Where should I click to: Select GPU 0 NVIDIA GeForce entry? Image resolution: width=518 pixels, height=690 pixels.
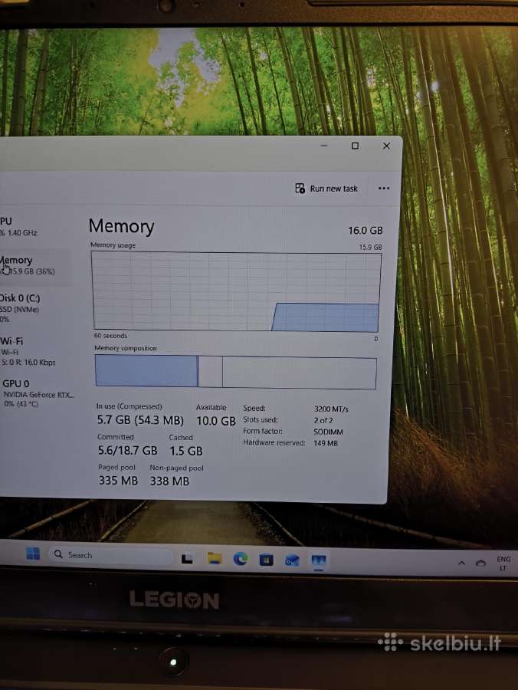click(38, 393)
